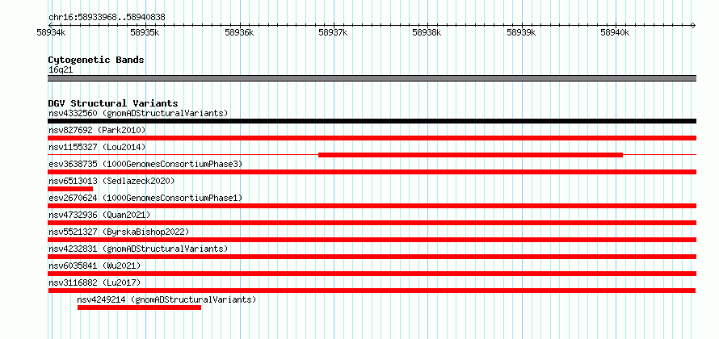Select the nsv1155327 (Lou2014) label
The width and height of the screenshot is (719, 339).
click(x=97, y=147)
